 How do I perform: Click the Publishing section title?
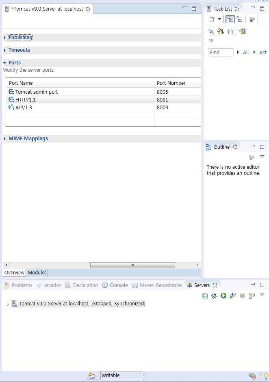click(x=20, y=37)
